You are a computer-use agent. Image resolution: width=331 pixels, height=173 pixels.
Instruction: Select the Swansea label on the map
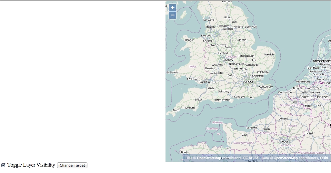pyautogui.click(x=192, y=78)
